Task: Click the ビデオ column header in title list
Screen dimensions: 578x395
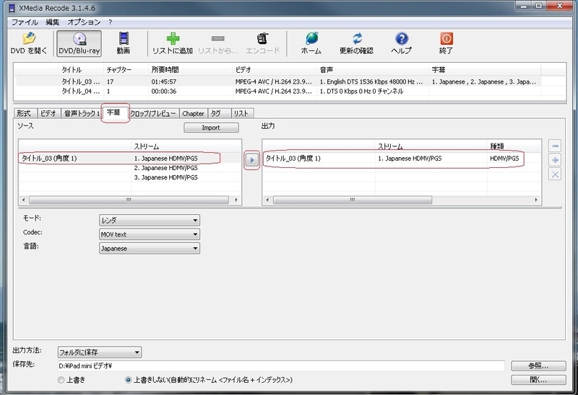Action: (275, 69)
